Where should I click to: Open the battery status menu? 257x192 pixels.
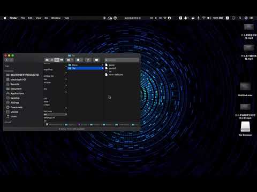click(218, 18)
